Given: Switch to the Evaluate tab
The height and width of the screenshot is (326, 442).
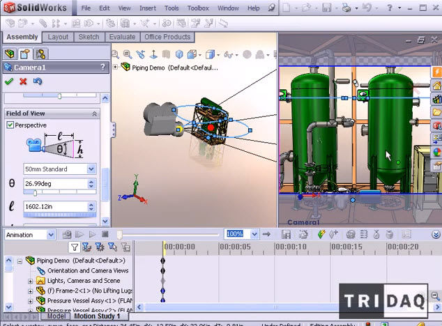Looking at the screenshot, I should pos(122,37).
